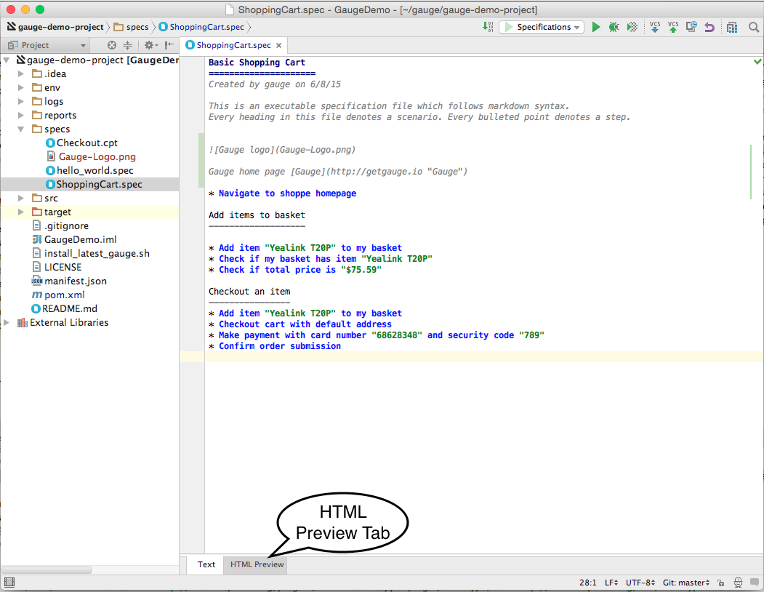The height and width of the screenshot is (592, 764).
Task: Click the VCS commit changes icon
Action: pyautogui.click(x=673, y=27)
